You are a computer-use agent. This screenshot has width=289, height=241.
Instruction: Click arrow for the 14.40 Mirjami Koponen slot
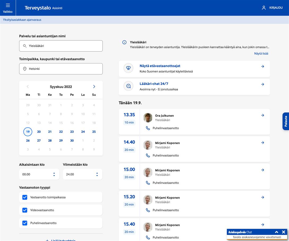262,143
